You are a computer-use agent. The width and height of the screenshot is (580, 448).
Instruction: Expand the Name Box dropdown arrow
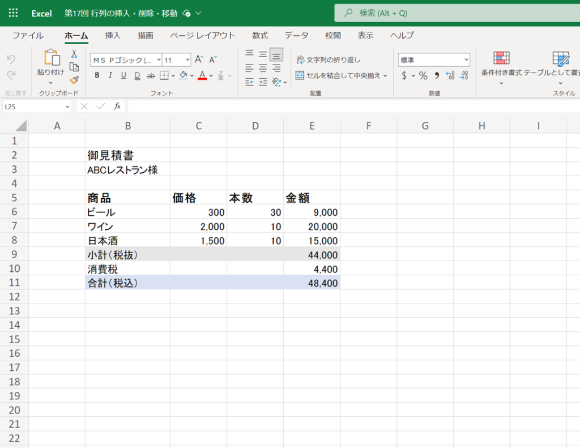pos(67,106)
